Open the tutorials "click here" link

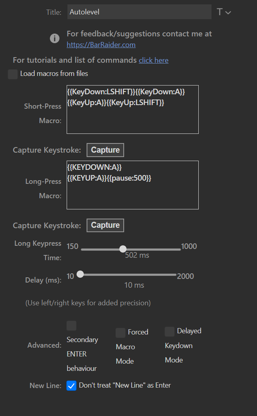click(154, 60)
